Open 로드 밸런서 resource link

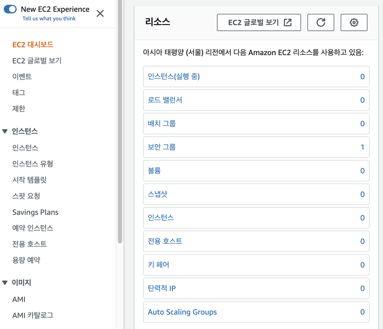tap(165, 100)
